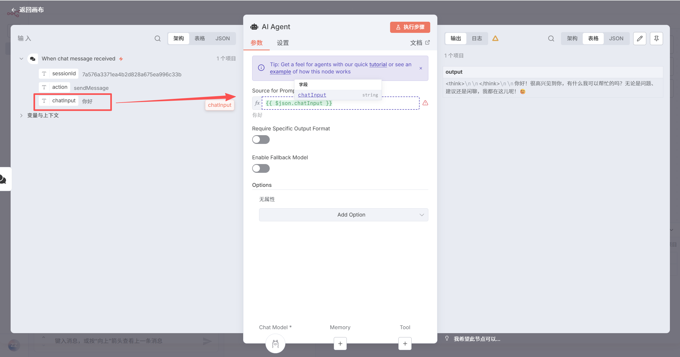Add a Memory sub-node with plus
This screenshot has height=357, width=680.
point(340,343)
